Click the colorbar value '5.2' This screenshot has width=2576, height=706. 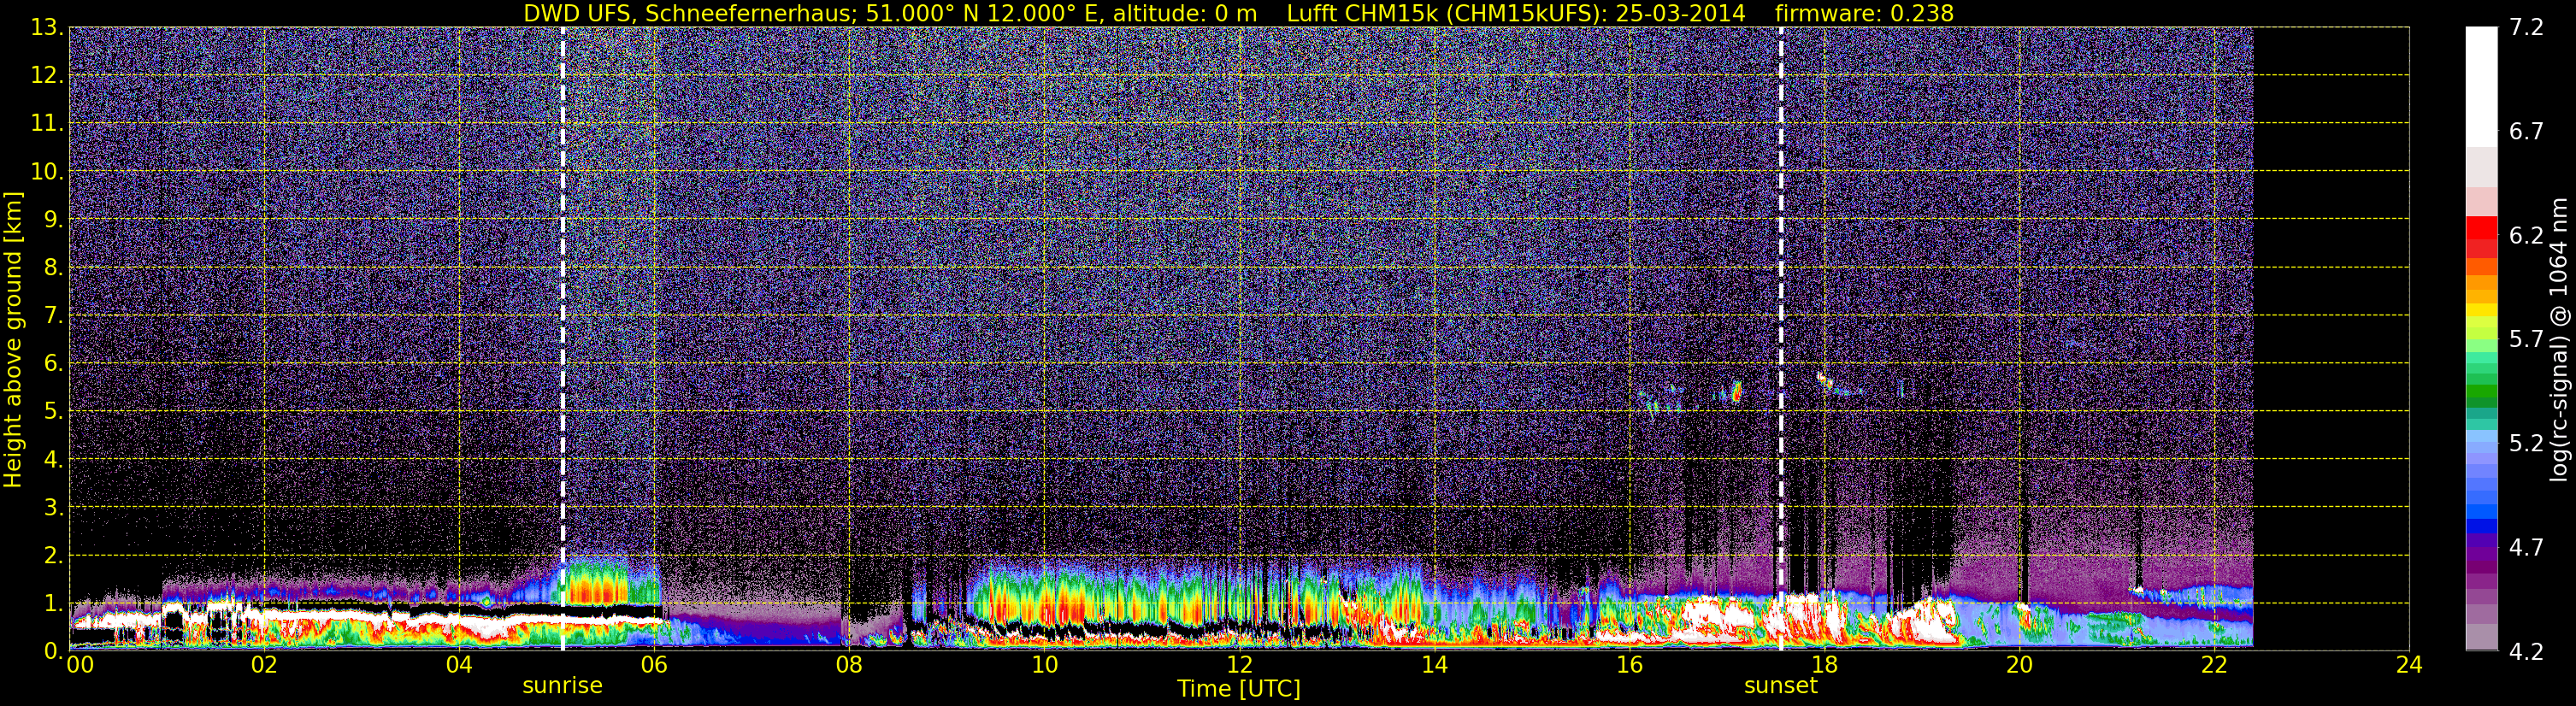click(x=2526, y=444)
